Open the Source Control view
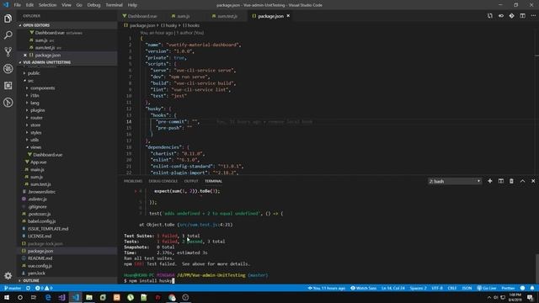The image size is (539, 303). (x=8, y=52)
